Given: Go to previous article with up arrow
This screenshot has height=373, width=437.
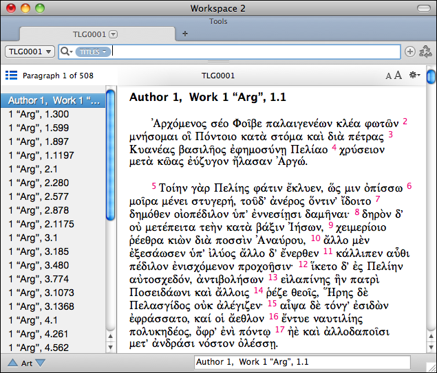Looking at the screenshot, I should click(x=12, y=363).
